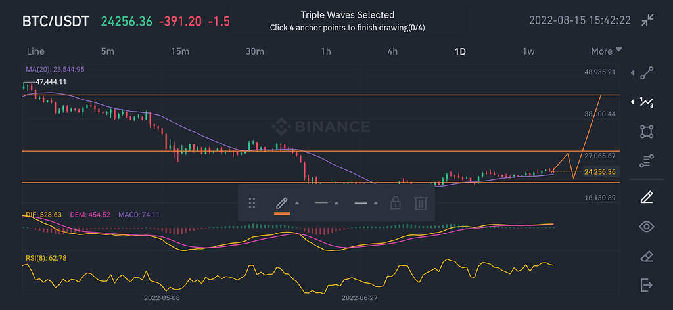Toggle the lock on the drawing
Image resolution: width=673 pixels, height=310 pixels.
point(395,203)
